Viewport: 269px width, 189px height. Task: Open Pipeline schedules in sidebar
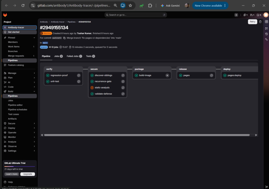[x=17, y=109]
